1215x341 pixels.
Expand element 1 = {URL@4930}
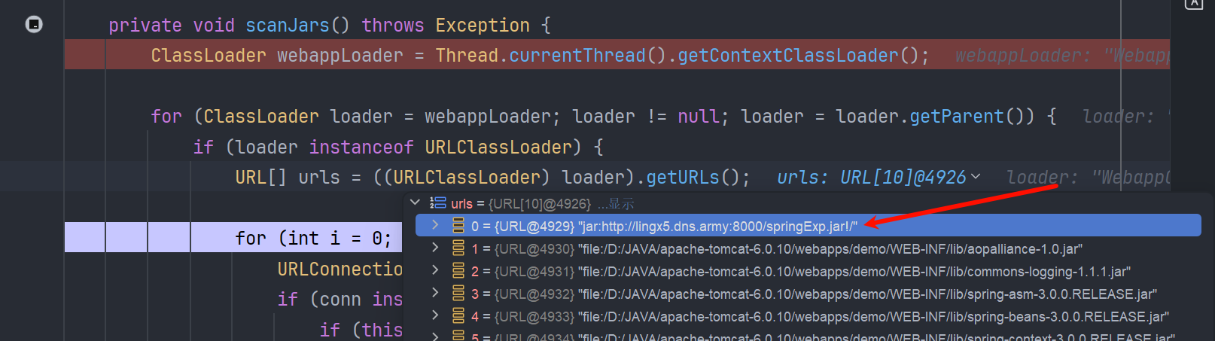(x=435, y=247)
